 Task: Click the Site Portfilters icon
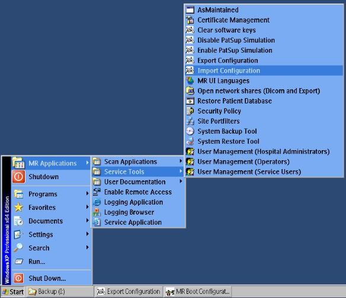coord(190,121)
